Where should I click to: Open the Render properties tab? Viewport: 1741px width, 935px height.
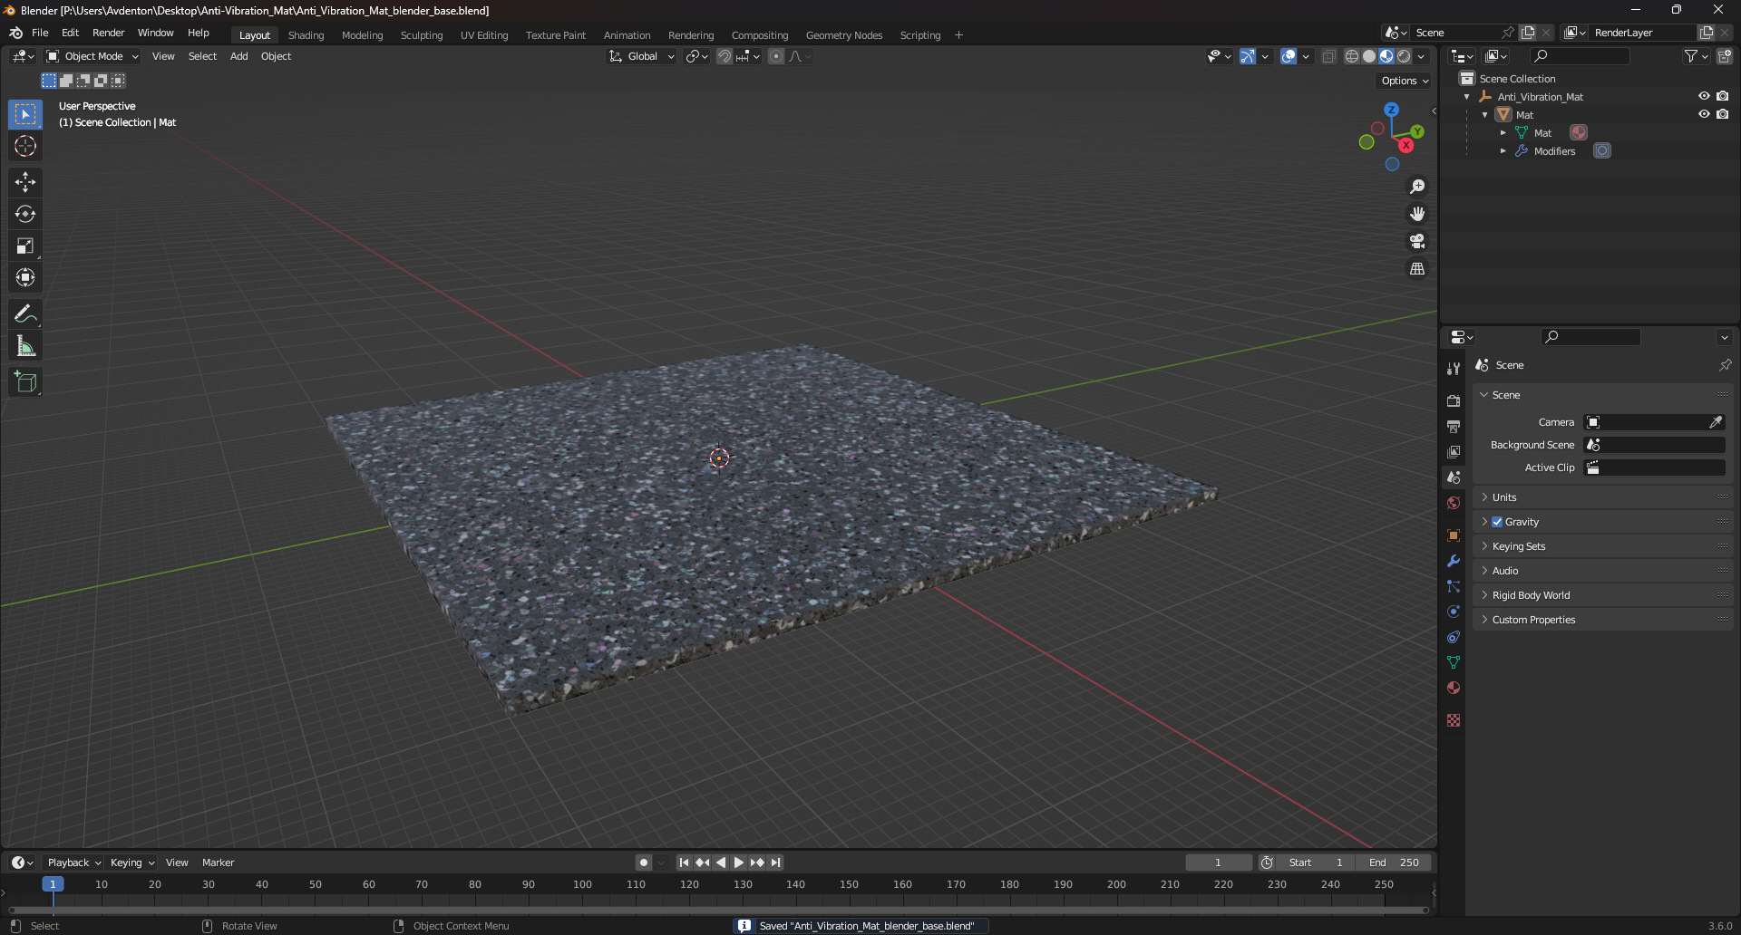point(1454,400)
